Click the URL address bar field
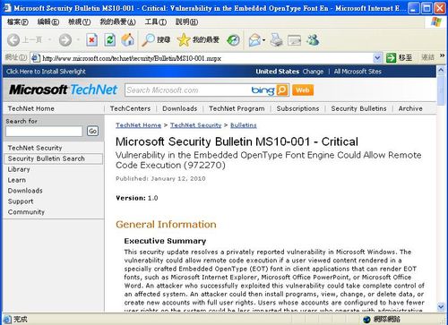 click(x=207, y=58)
